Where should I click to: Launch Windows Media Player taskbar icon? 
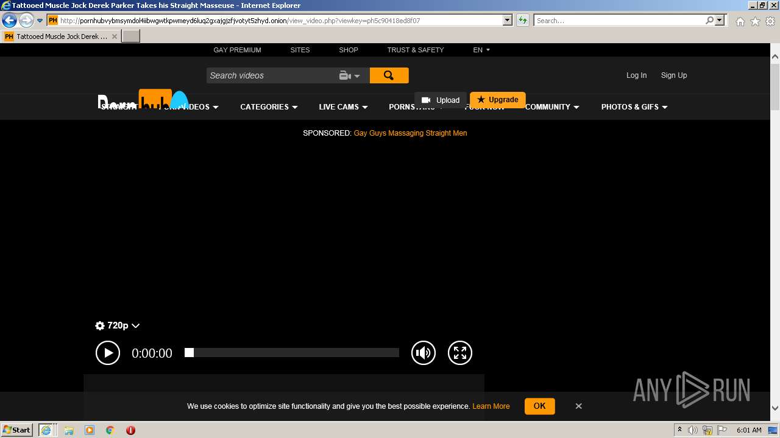[90, 430]
